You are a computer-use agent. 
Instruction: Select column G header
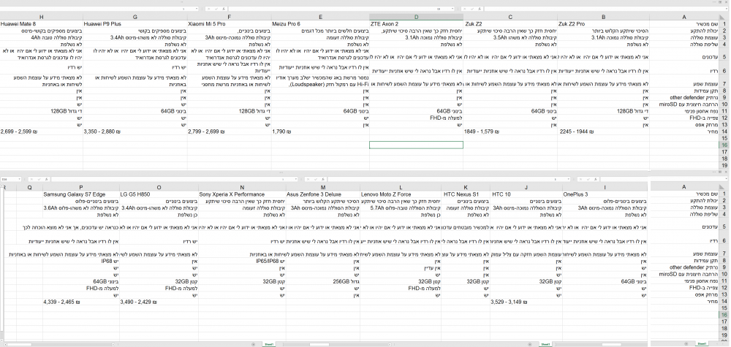coord(135,17)
